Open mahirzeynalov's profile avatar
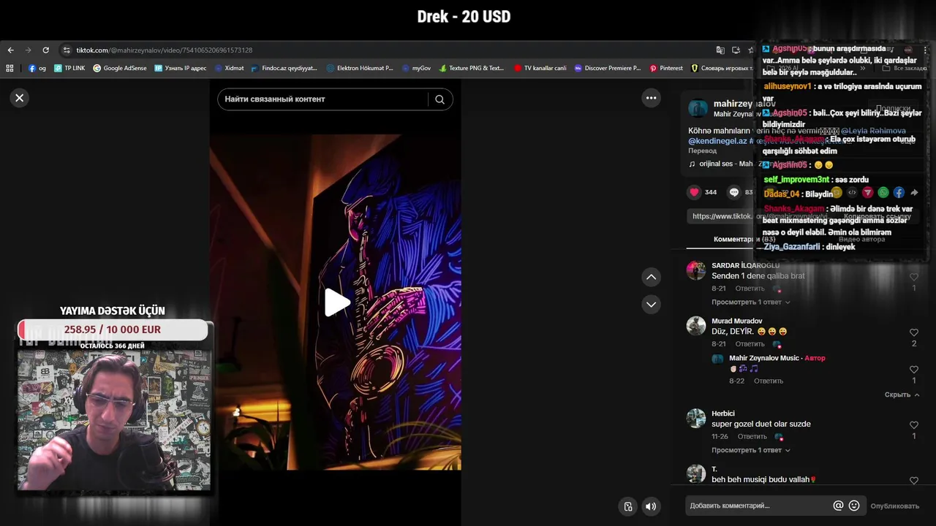 (698, 109)
